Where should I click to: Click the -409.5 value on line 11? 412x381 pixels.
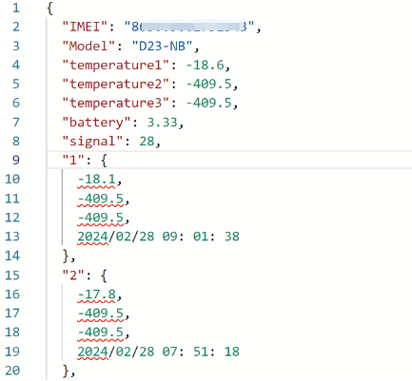100,199
